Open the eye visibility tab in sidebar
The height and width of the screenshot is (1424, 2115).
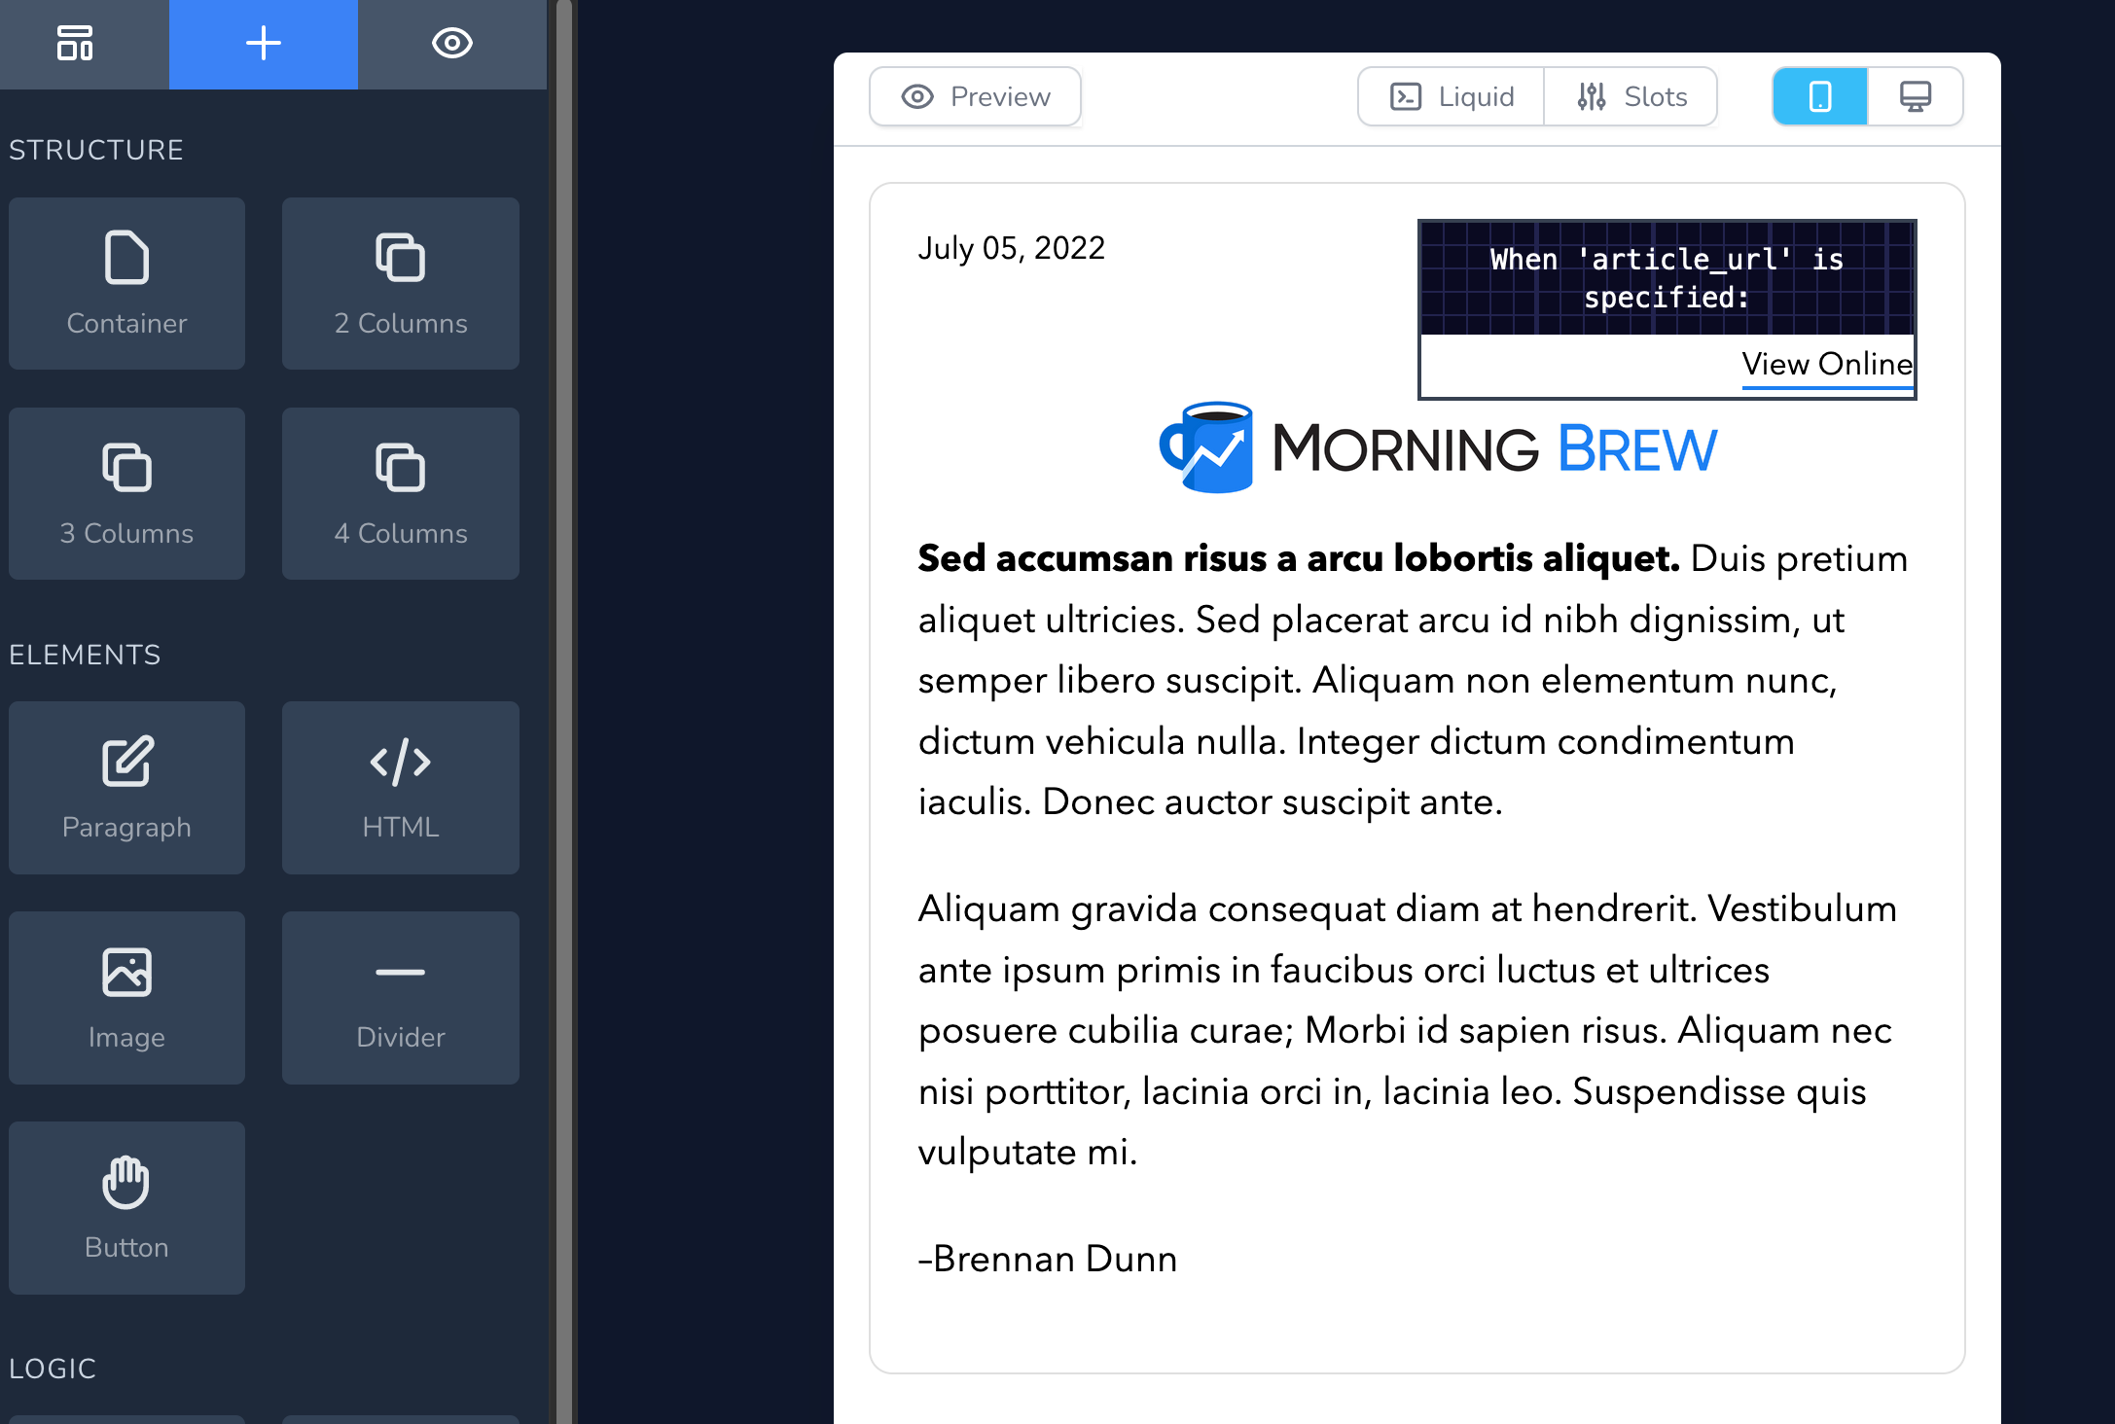[451, 44]
